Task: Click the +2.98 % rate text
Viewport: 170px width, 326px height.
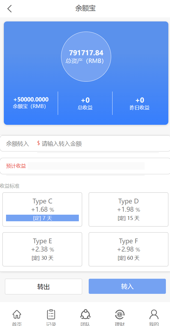Action: (129, 249)
